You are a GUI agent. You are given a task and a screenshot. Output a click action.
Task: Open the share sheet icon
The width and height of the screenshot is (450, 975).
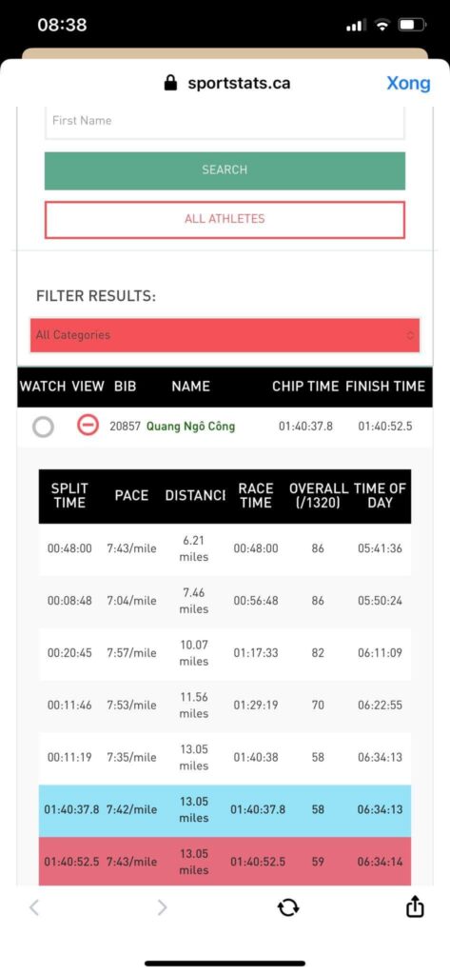(x=415, y=907)
